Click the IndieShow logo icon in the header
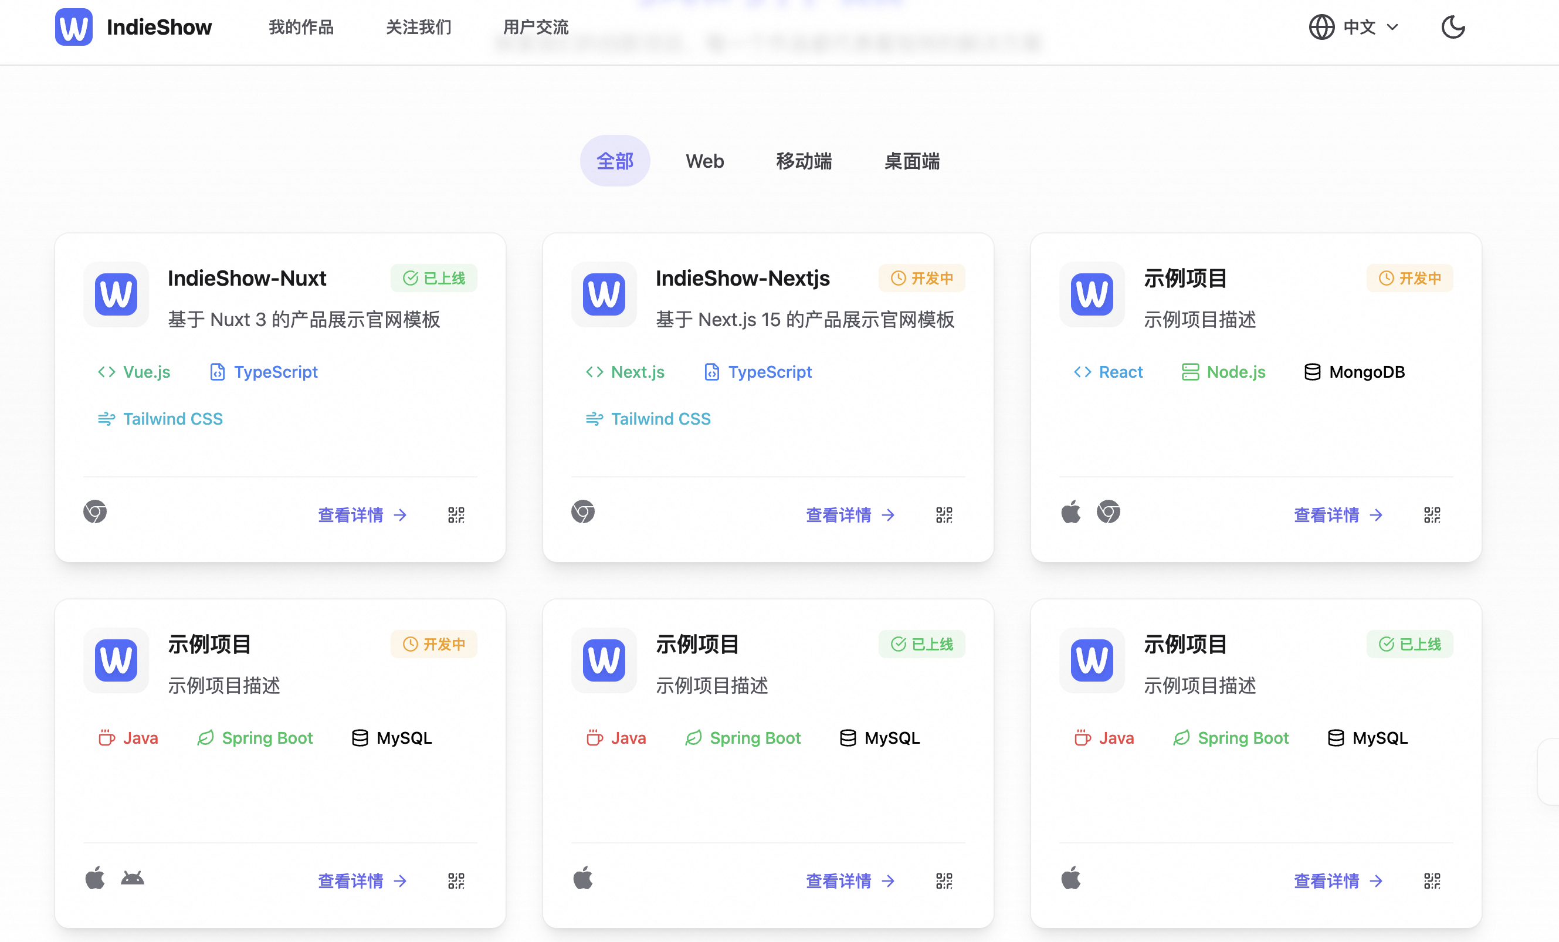 [73, 27]
